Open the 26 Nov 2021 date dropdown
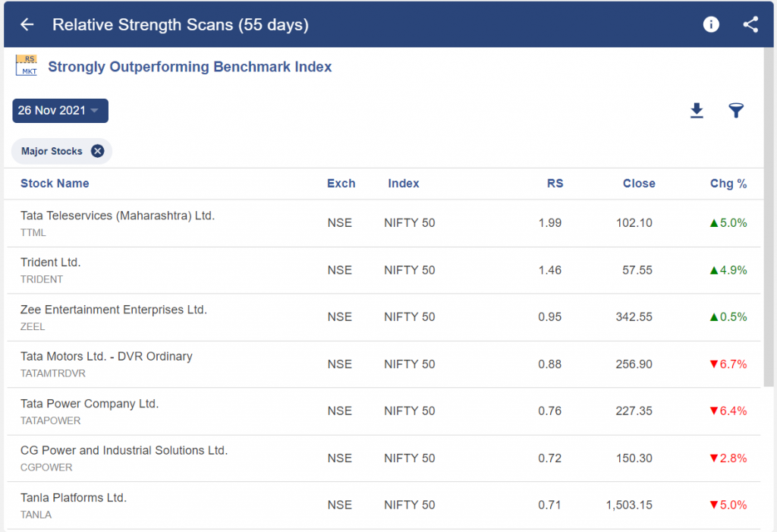 [x=61, y=111]
